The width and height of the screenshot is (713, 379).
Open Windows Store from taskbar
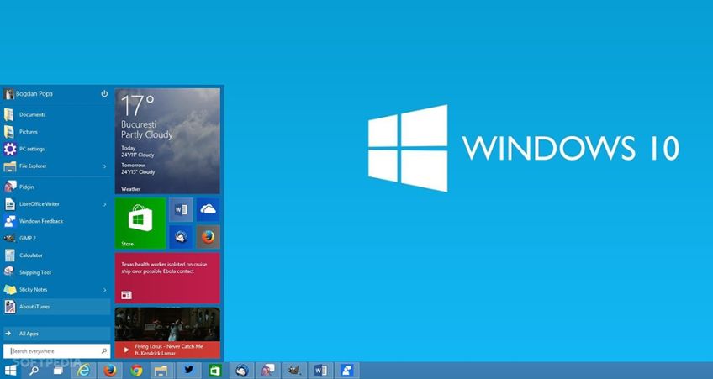pos(215,371)
